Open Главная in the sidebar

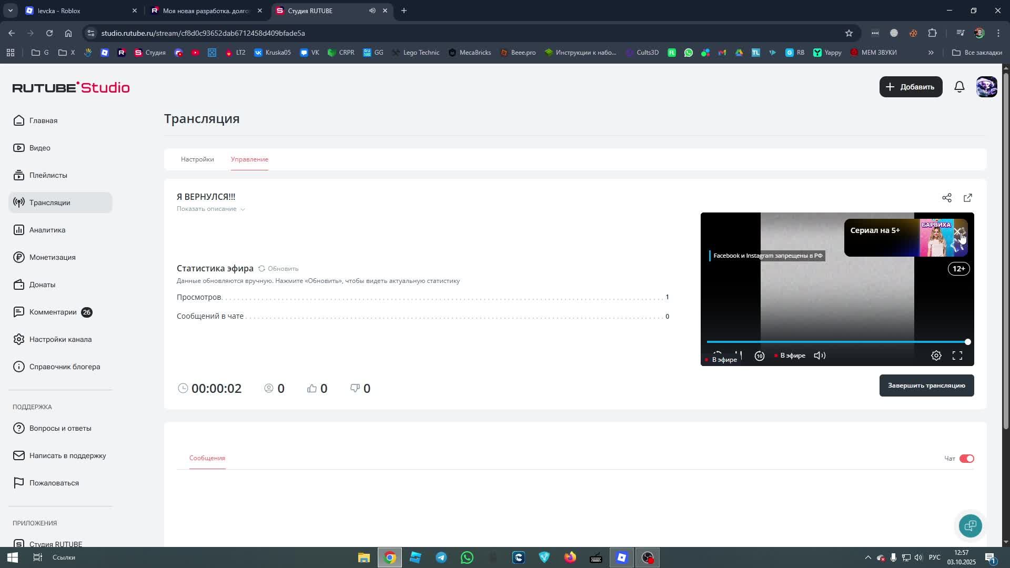60,120
